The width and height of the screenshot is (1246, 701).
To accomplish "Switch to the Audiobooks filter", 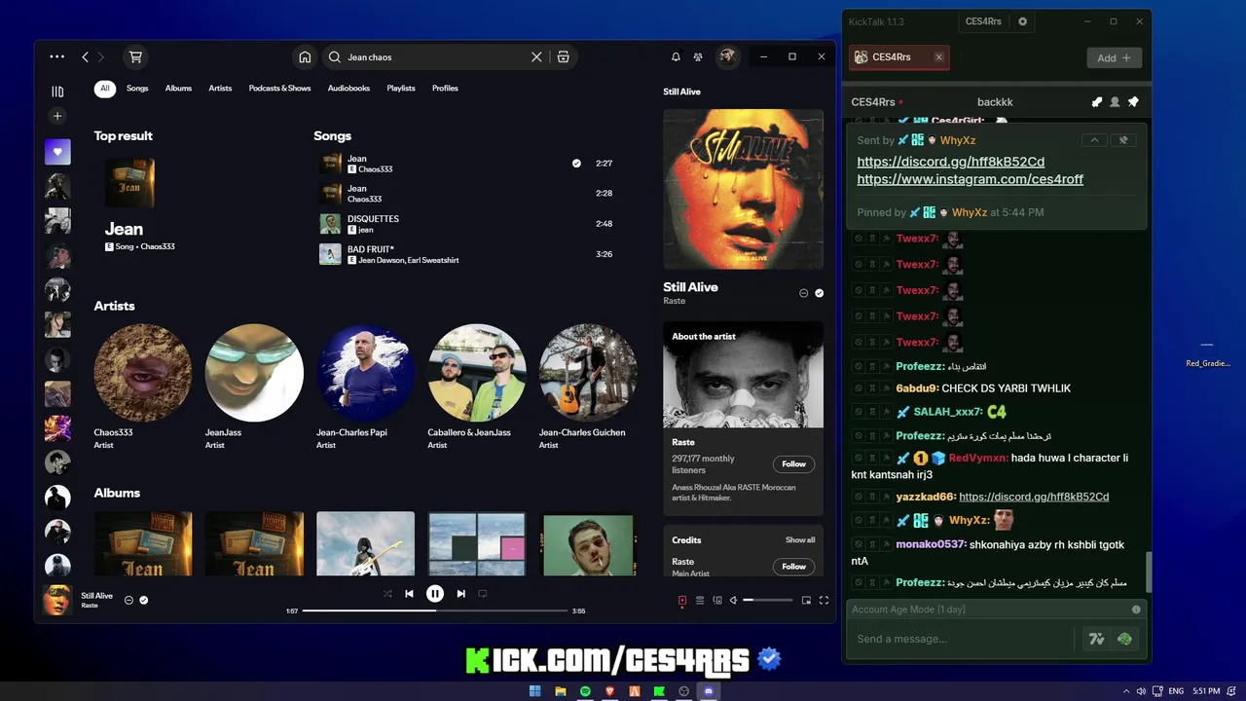I will coord(348,89).
